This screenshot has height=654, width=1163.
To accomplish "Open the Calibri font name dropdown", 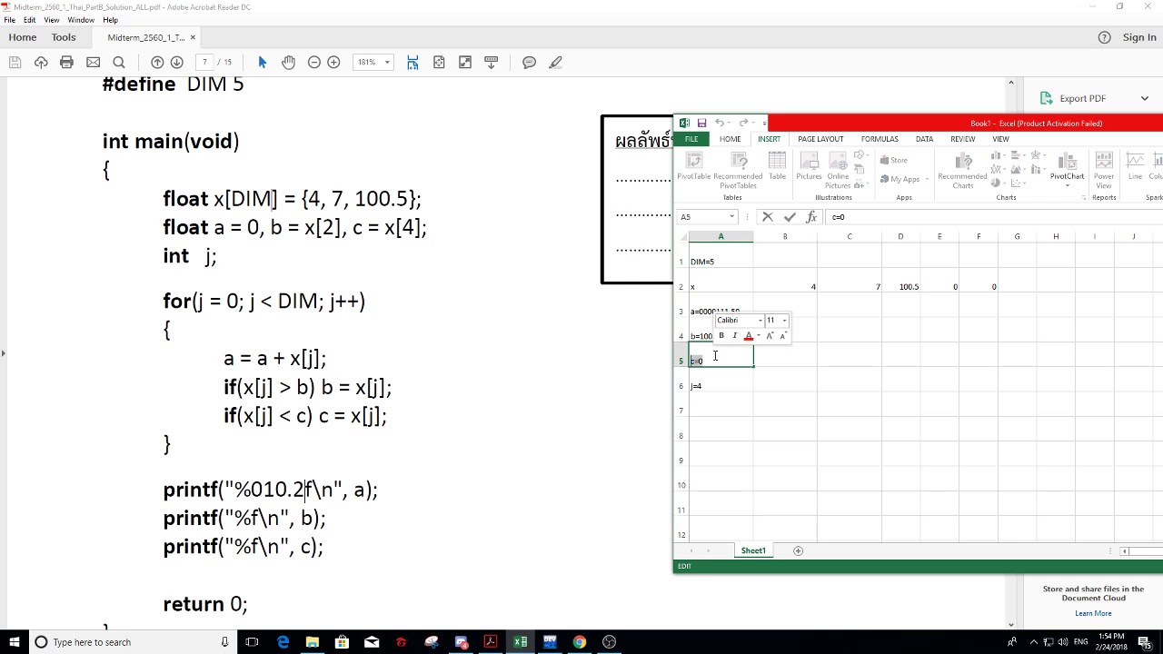I will [x=760, y=321].
